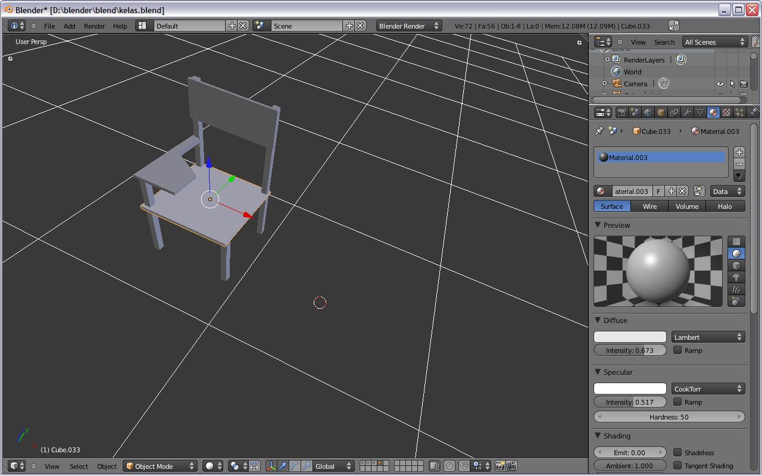Enable the rotate manipulator arc icon
This screenshot has width=762, height=476.
tap(295, 466)
